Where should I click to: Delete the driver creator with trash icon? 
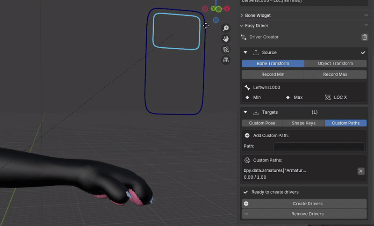point(365,37)
